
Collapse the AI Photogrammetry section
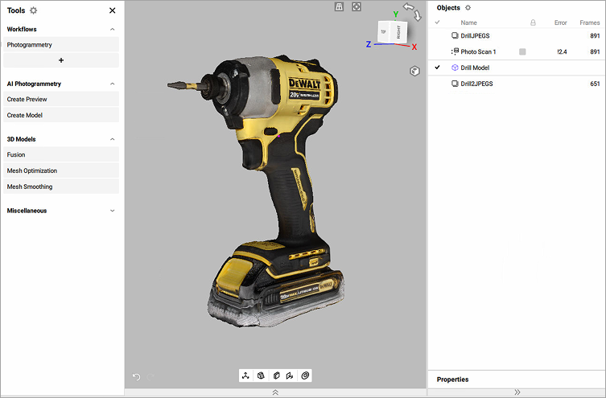tap(112, 84)
